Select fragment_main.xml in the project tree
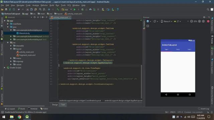 pyautogui.click(x=27, y=55)
